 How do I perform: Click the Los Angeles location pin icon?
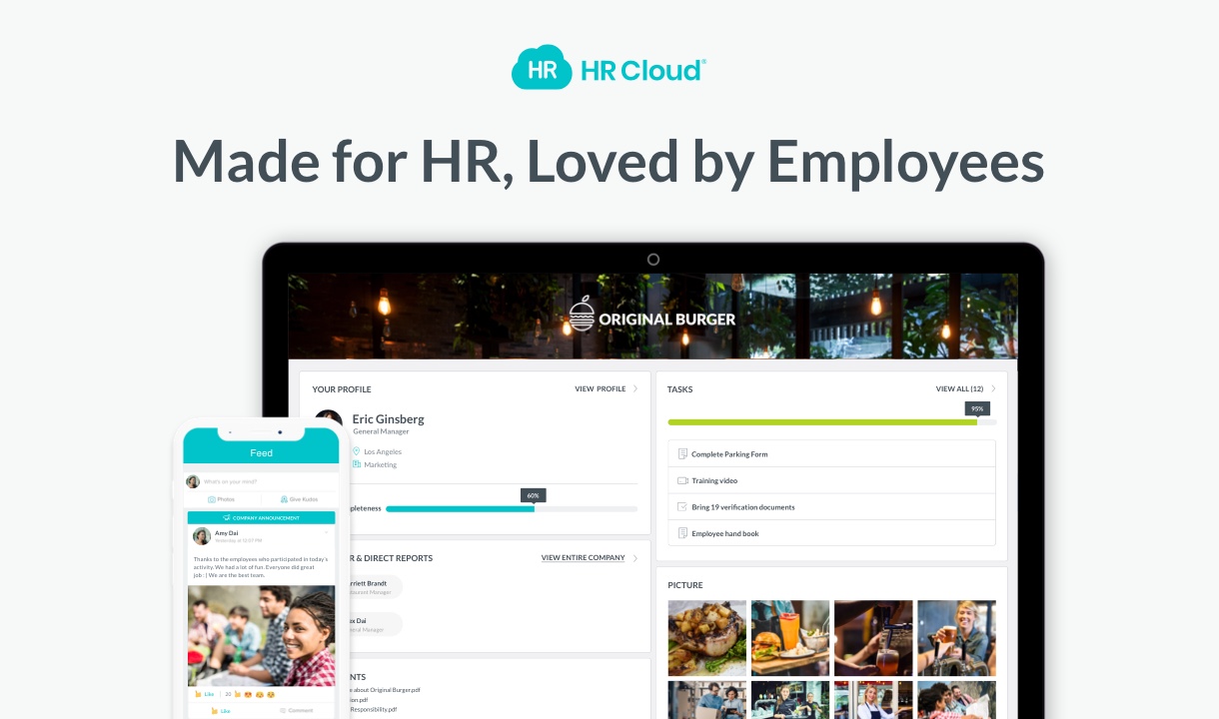pyautogui.click(x=358, y=451)
